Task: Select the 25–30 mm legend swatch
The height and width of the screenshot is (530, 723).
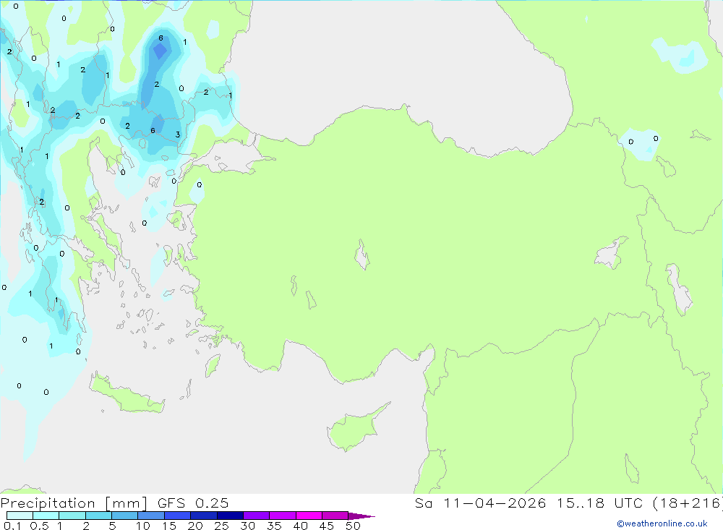Action: pyautogui.click(x=230, y=516)
